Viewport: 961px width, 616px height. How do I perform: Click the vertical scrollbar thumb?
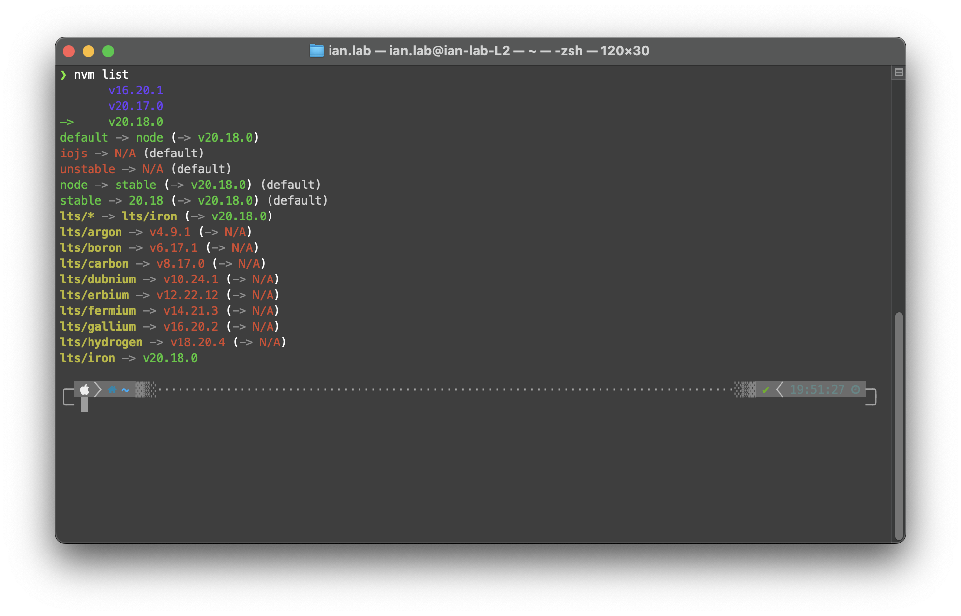[899, 426]
